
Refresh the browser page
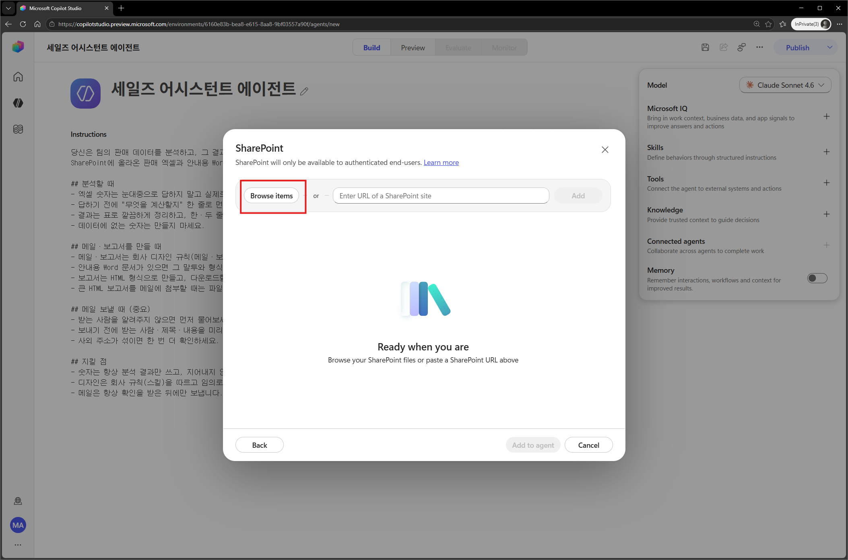[23, 24]
